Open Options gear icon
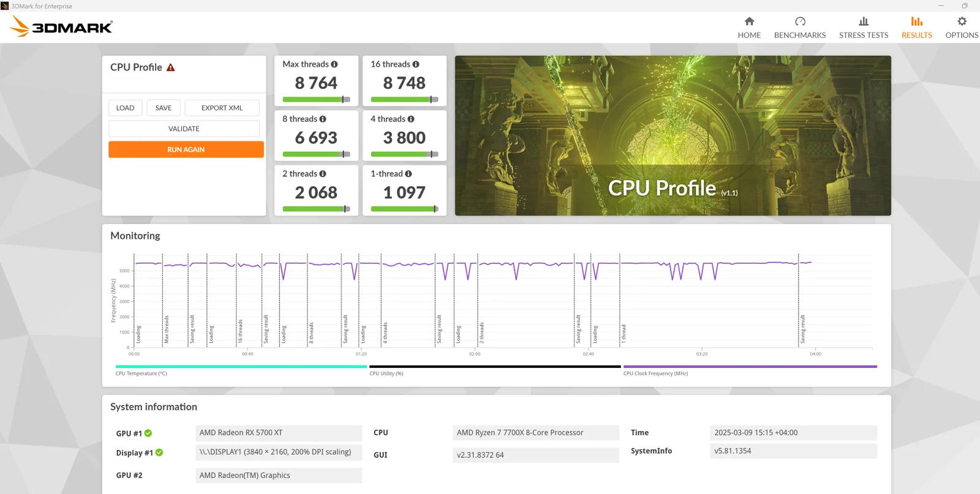This screenshot has height=494, width=980. (962, 21)
